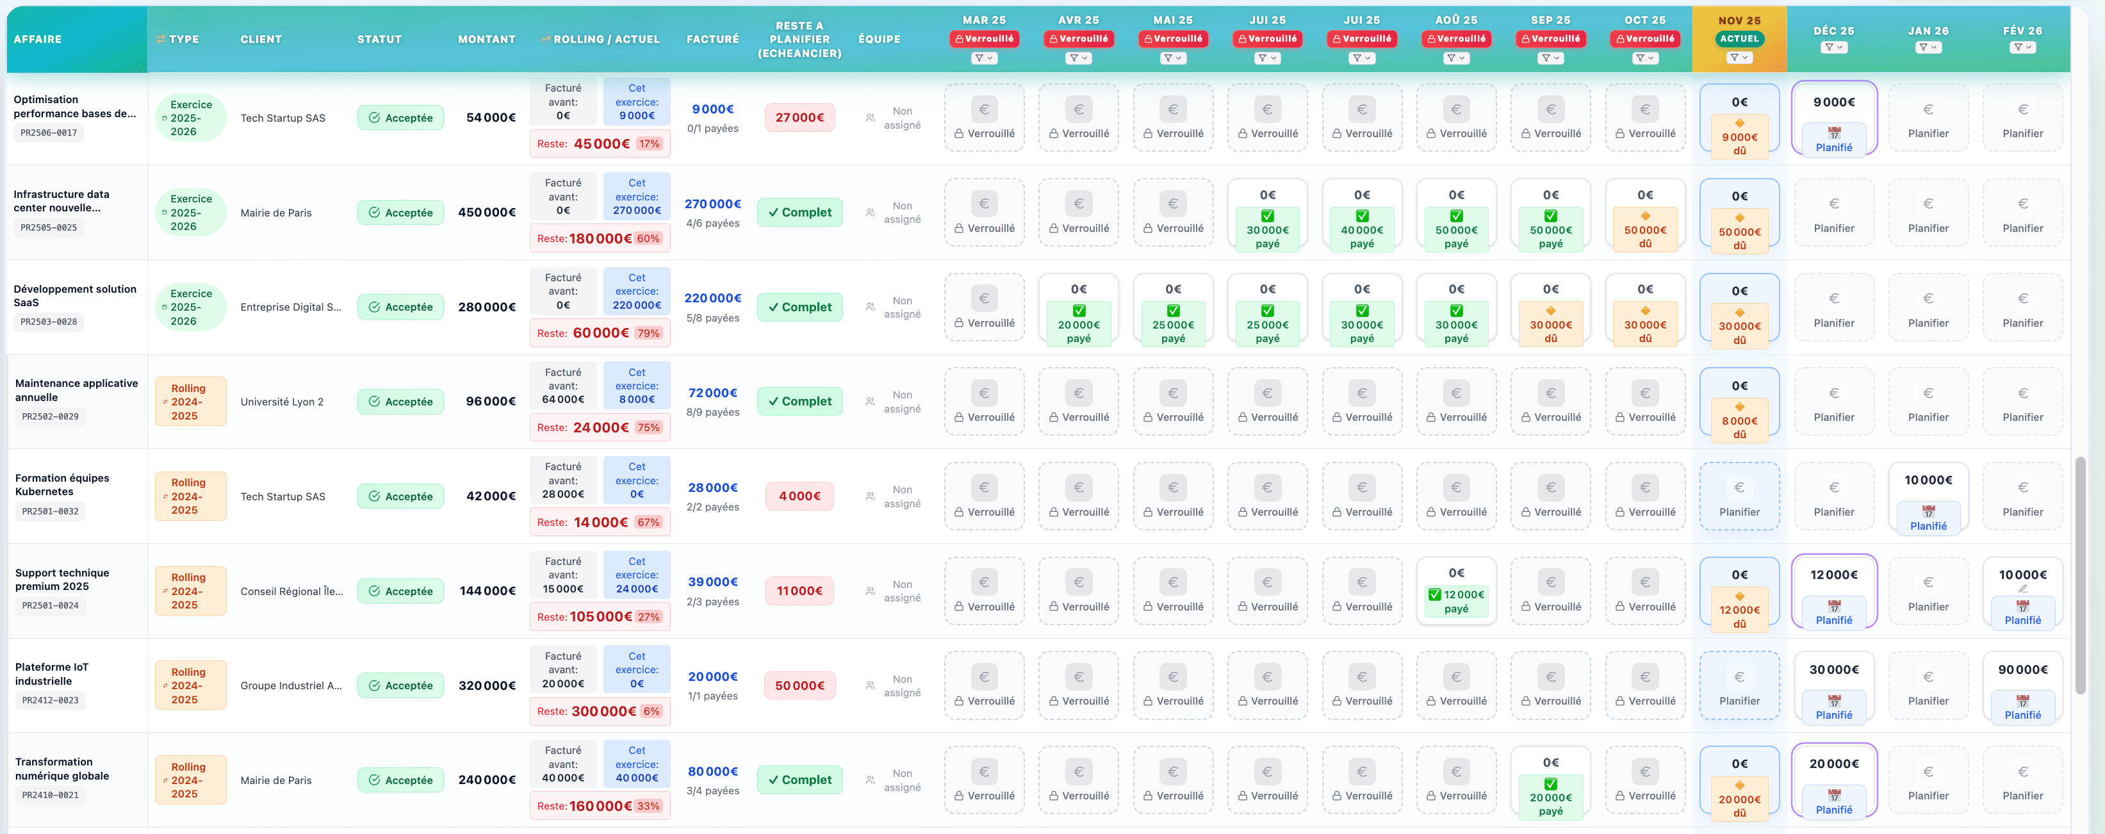The image size is (2105, 834).
Task: Click calendar icon in Plateforme IoT DÉC 25 cell
Action: (x=1833, y=701)
